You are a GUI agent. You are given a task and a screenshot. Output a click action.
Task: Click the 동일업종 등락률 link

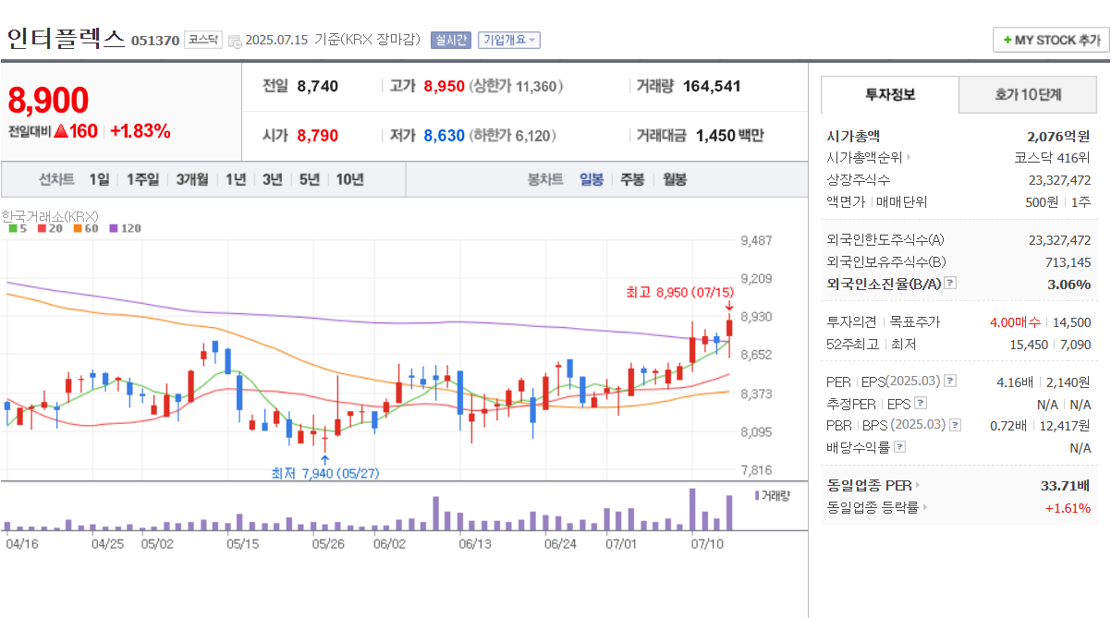(x=873, y=507)
